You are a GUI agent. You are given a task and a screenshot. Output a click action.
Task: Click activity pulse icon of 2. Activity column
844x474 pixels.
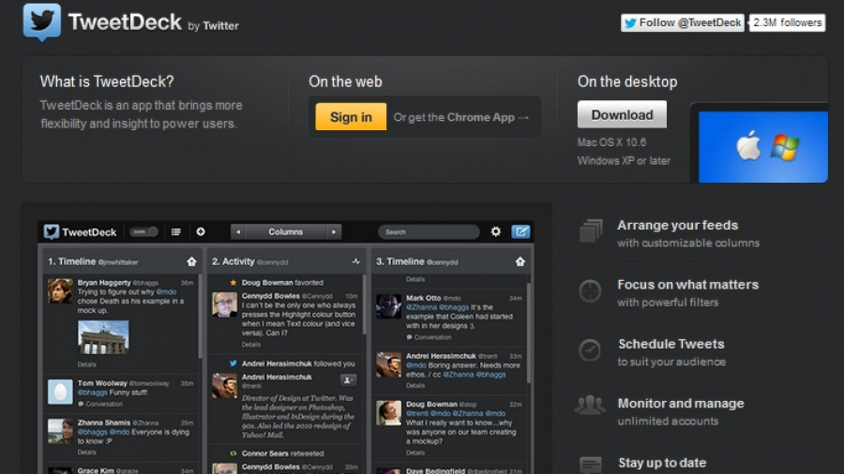pos(355,261)
